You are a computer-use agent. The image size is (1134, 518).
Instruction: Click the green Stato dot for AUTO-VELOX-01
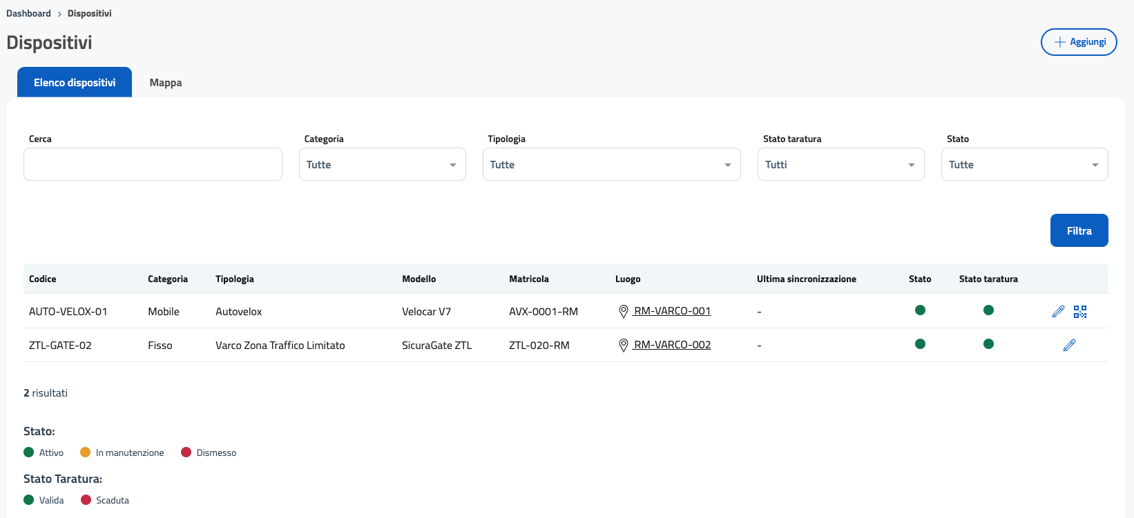tap(920, 310)
